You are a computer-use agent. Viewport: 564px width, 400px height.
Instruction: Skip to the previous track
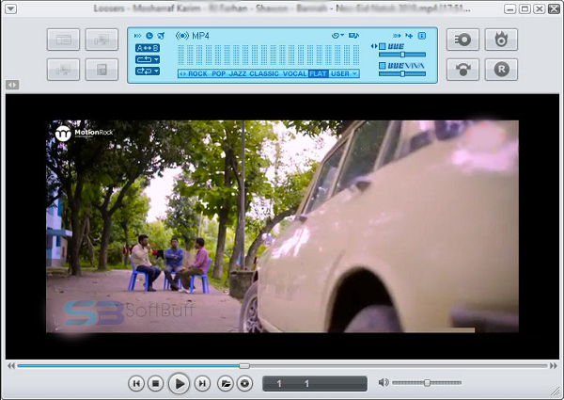pyautogui.click(x=136, y=383)
